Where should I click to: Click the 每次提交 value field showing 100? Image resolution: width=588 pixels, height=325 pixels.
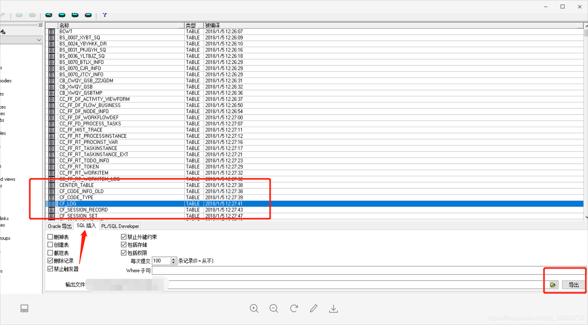[x=161, y=261]
